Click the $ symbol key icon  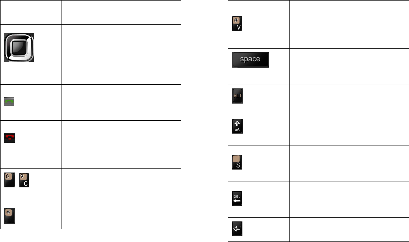pos(237,162)
